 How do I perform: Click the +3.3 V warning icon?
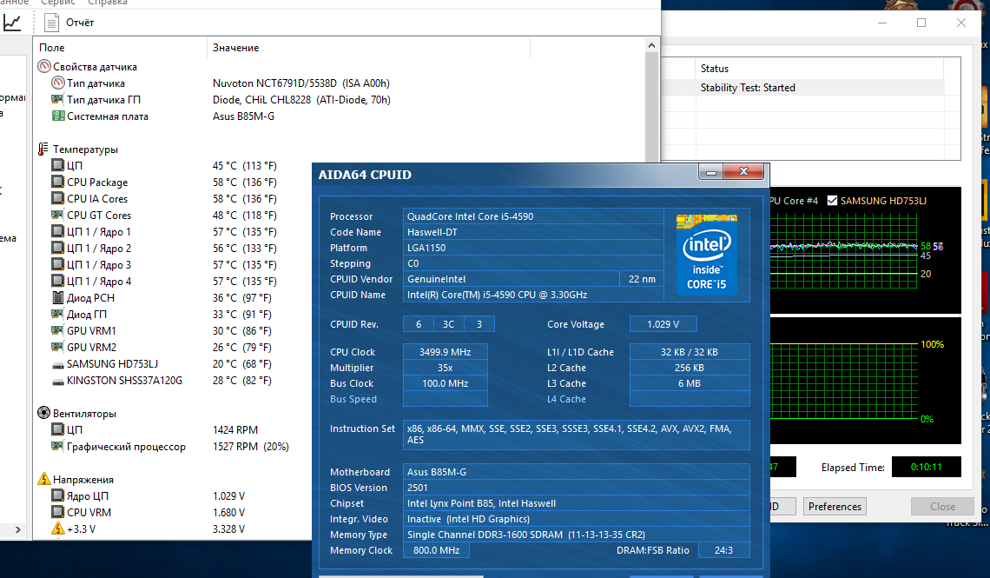point(58,528)
